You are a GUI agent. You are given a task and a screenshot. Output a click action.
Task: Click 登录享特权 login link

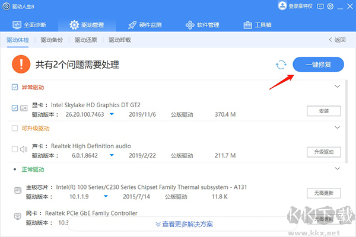[x=300, y=6]
